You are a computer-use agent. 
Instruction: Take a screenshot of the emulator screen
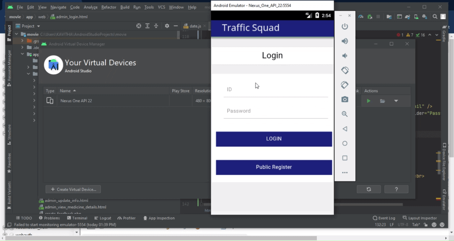[x=344, y=99]
